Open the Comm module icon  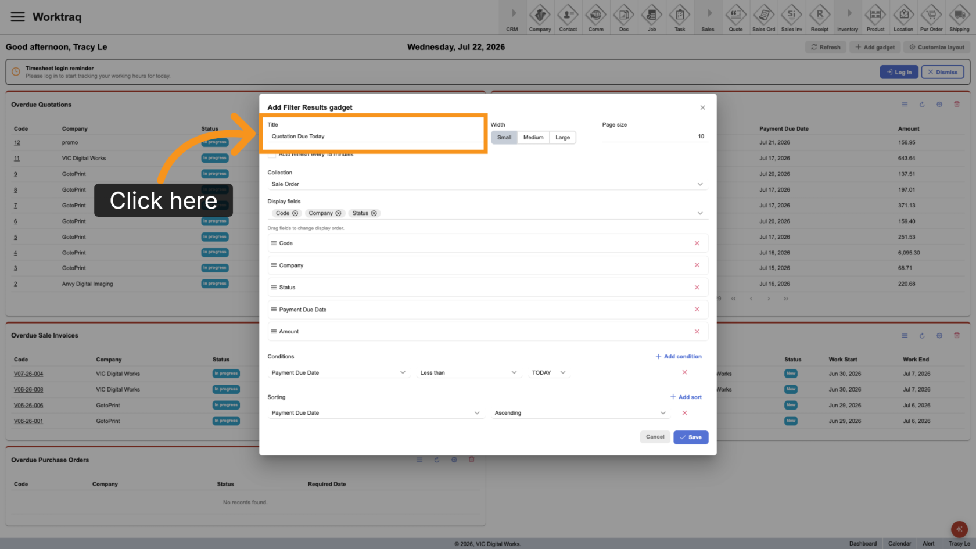[595, 17]
